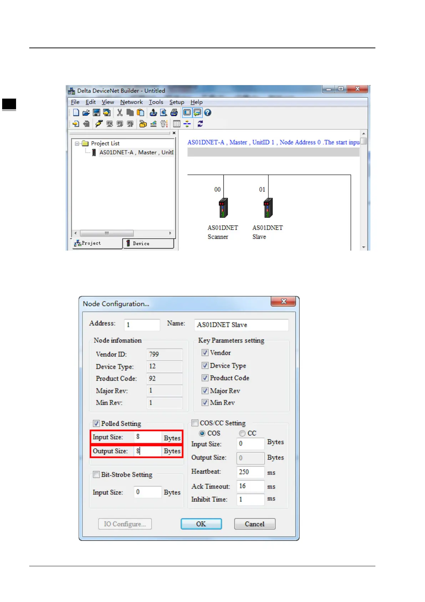
Task: Click the Save disk toolbar icon
Action: (x=96, y=113)
